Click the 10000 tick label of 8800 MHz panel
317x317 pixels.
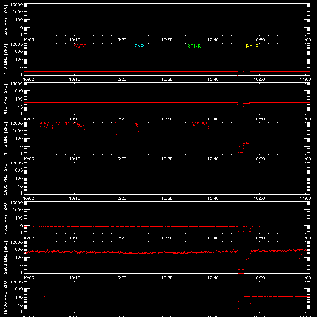17,243
